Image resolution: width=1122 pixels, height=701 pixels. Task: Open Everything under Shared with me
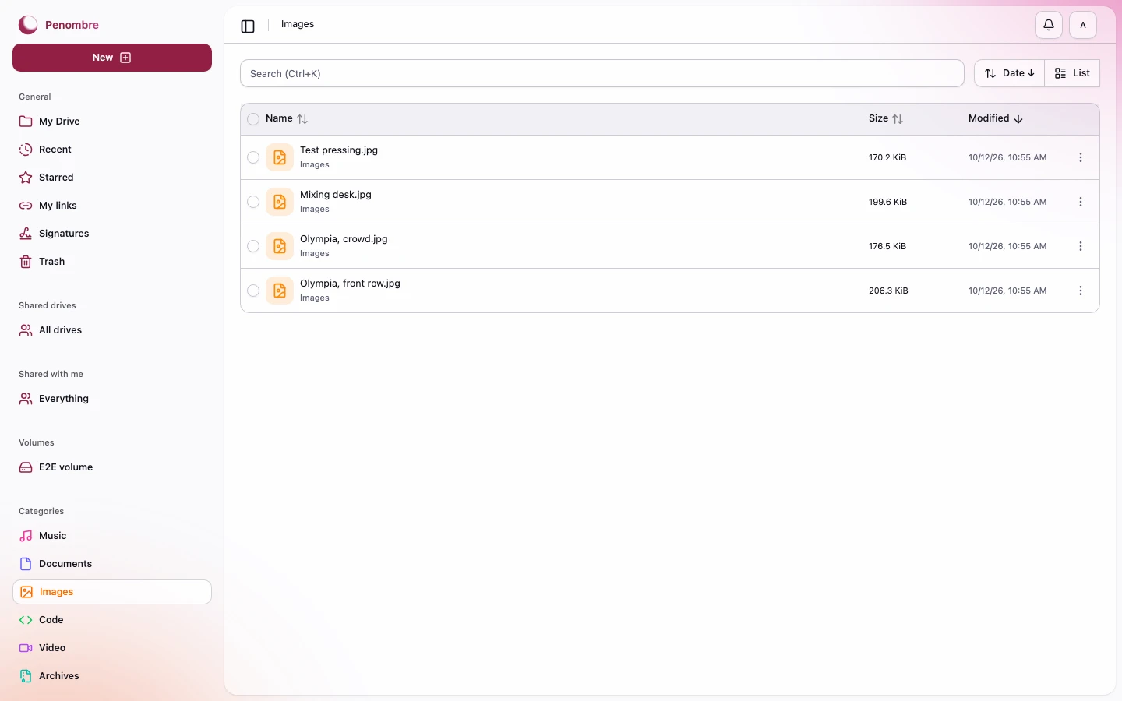click(112, 399)
